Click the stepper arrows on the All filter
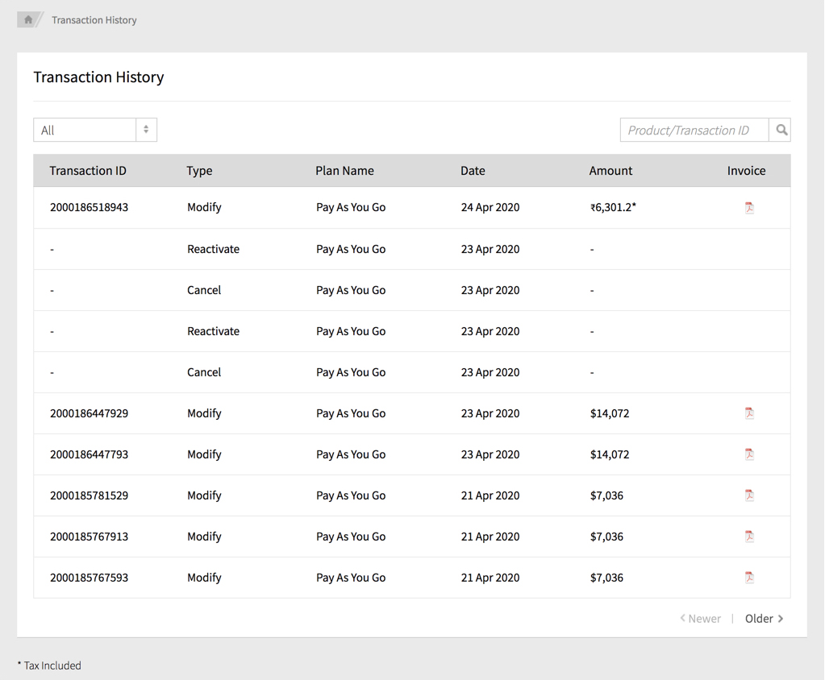 (x=145, y=129)
